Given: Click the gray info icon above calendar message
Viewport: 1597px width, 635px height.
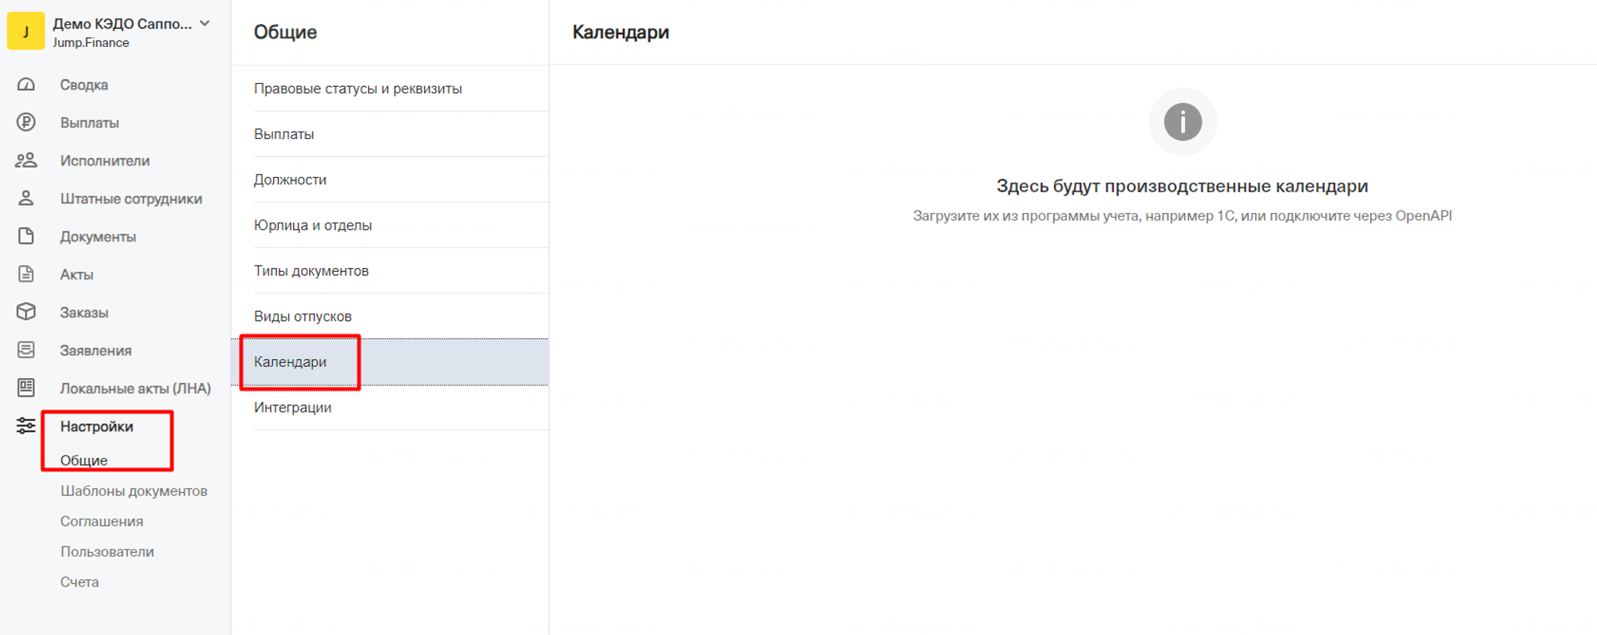Looking at the screenshot, I should [1183, 122].
